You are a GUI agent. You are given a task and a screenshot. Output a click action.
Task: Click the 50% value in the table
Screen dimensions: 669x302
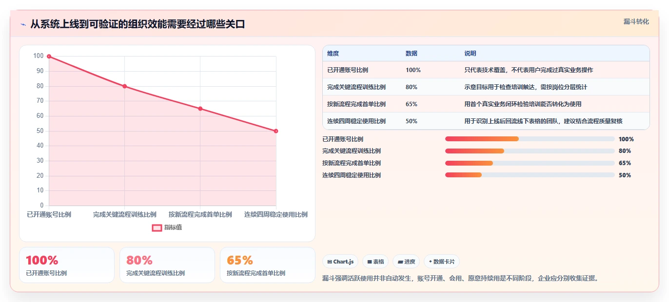[412, 121]
